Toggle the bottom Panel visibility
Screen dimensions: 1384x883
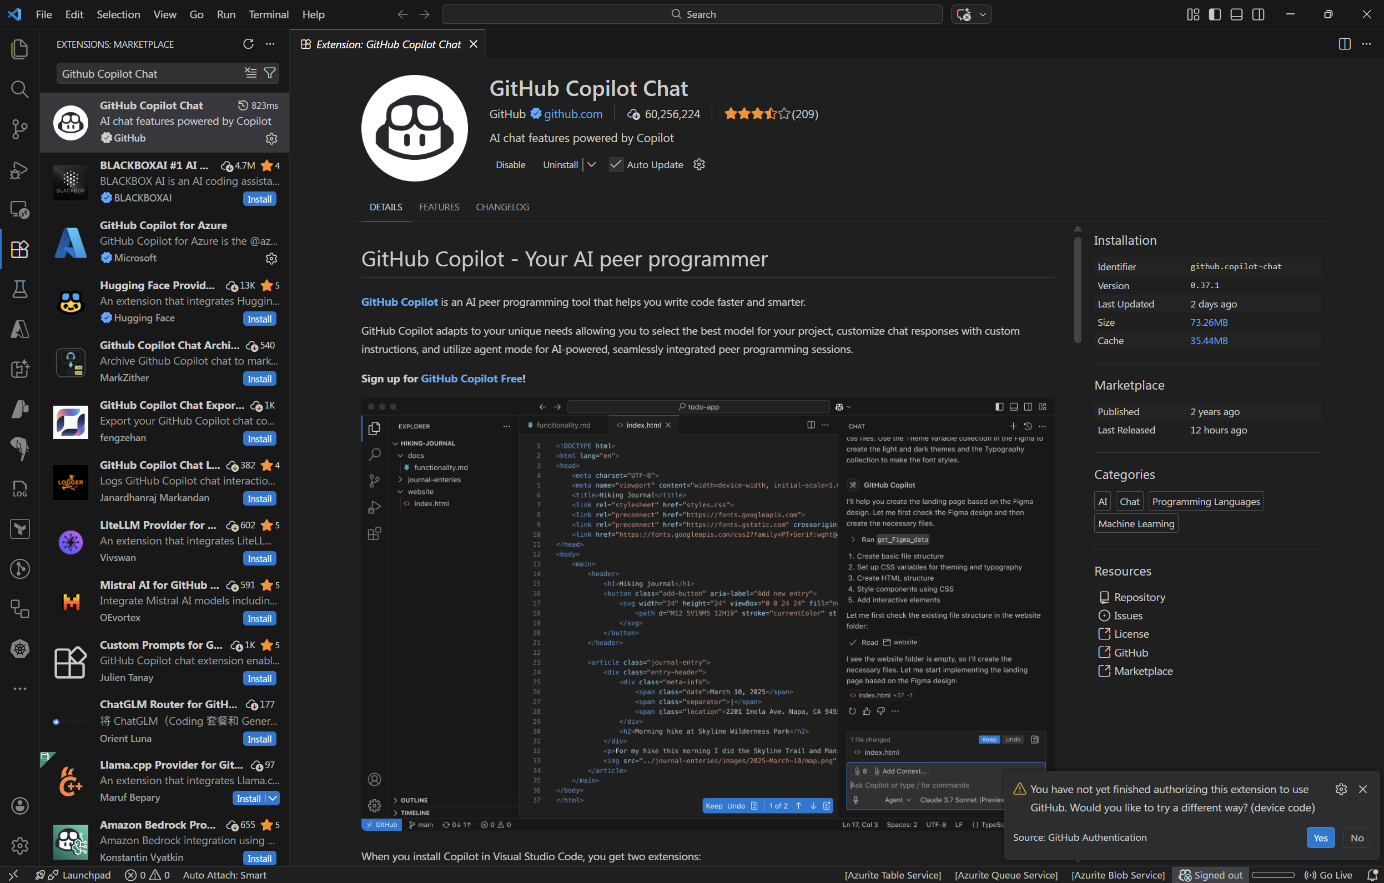pyautogui.click(x=1236, y=14)
